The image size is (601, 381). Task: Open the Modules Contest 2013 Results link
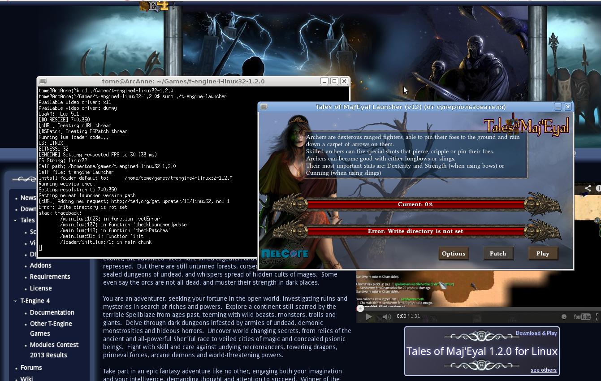[x=54, y=350]
